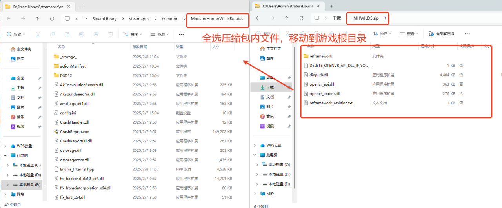Expand the WPS云盘 tree node in left sidebar
The width and height of the screenshot is (502, 208).
5,146
